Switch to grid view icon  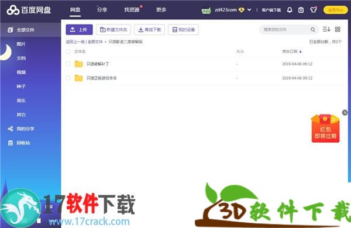(x=338, y=29)
